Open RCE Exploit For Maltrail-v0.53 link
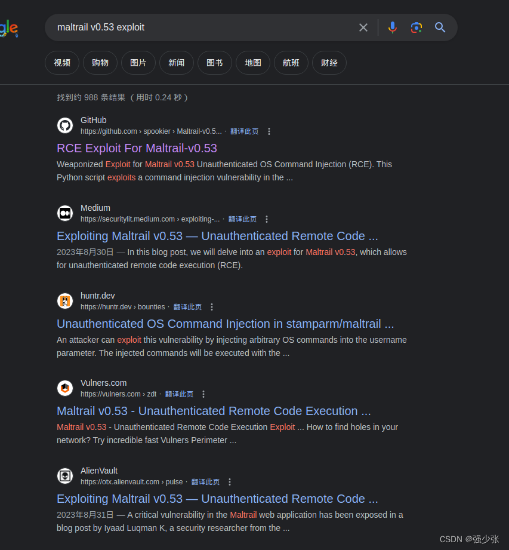This screenshot has width=509, height=550. pos(137,148)
